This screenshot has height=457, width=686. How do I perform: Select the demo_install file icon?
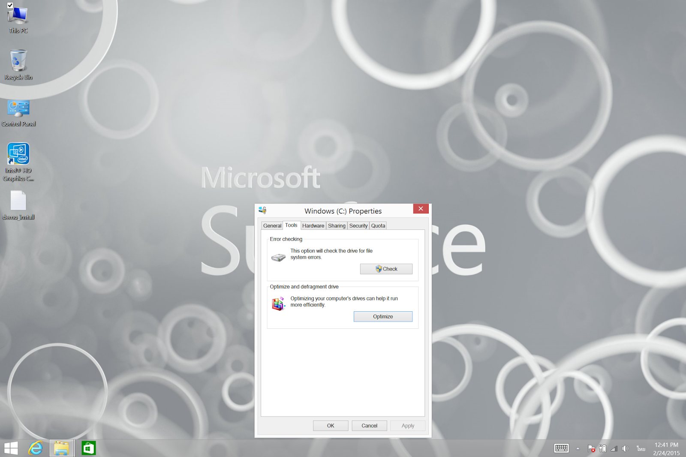coord(18,205)
